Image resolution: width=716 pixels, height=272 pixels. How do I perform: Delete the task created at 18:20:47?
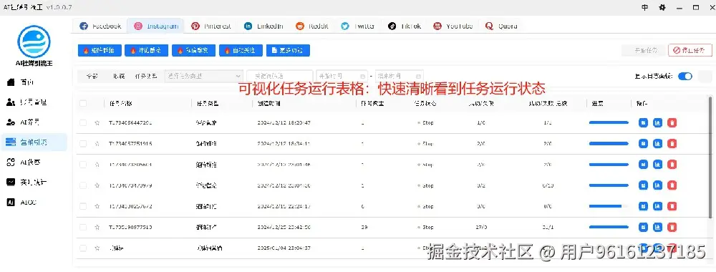pyautogui.click(x=672, y=123)
